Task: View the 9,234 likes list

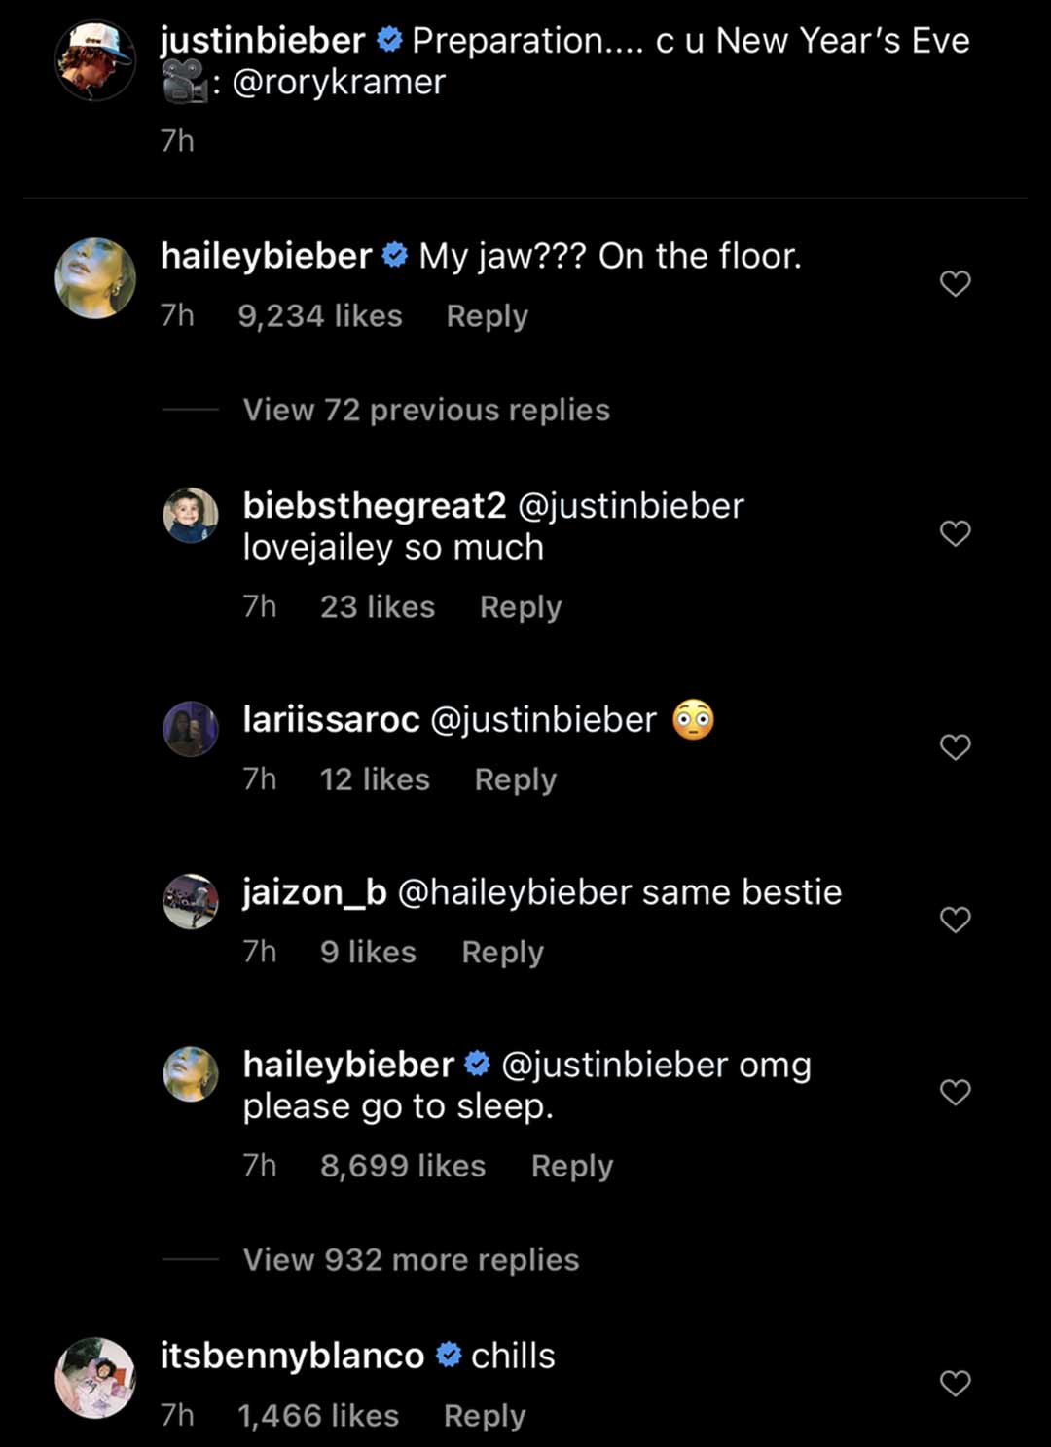Action: (319, 316)
